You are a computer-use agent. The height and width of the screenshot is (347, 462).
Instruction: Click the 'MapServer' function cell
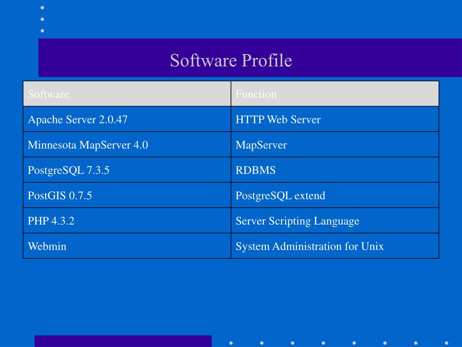(335, 145)
